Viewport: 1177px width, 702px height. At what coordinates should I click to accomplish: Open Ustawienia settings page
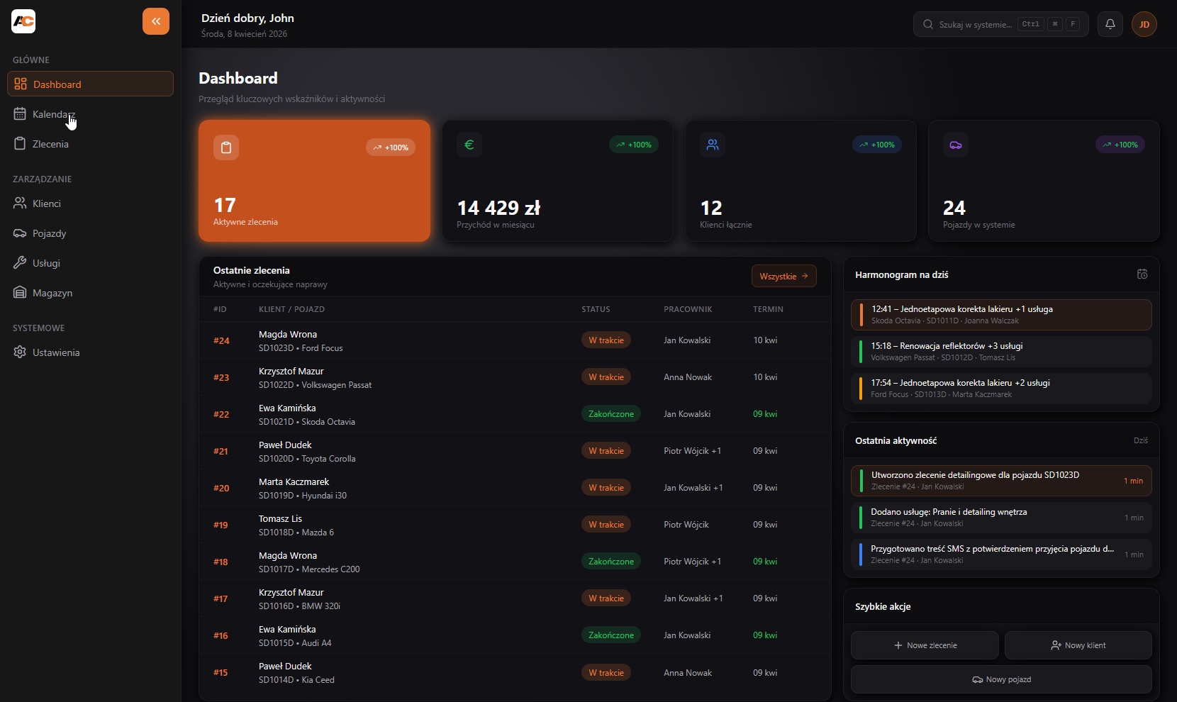click(56, 352)
